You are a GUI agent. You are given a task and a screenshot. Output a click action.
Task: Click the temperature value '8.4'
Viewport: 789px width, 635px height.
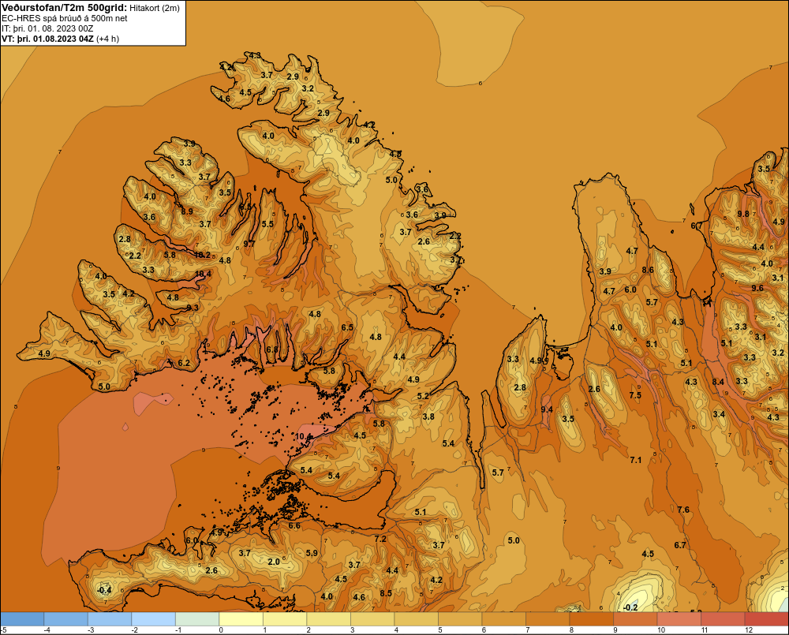(718, 382)
